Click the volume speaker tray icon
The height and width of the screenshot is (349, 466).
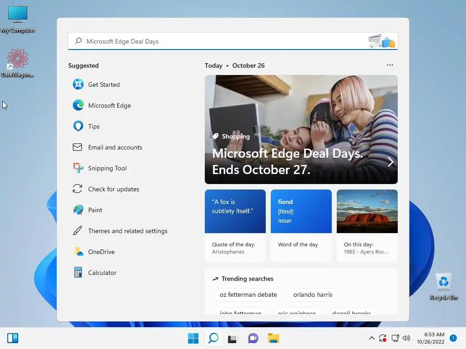click(406, 338)
